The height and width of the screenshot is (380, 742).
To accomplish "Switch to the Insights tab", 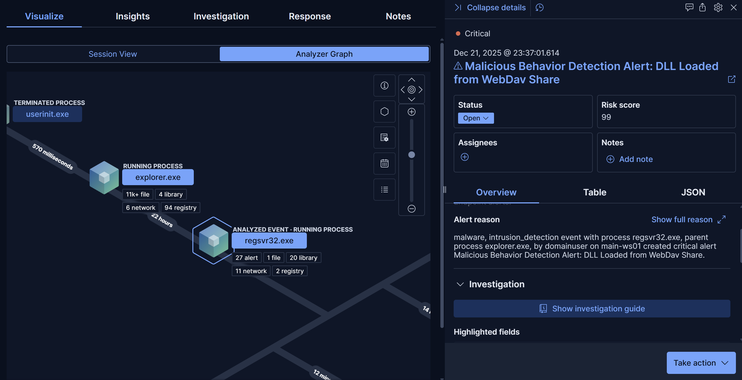I will tap(132, 16).
